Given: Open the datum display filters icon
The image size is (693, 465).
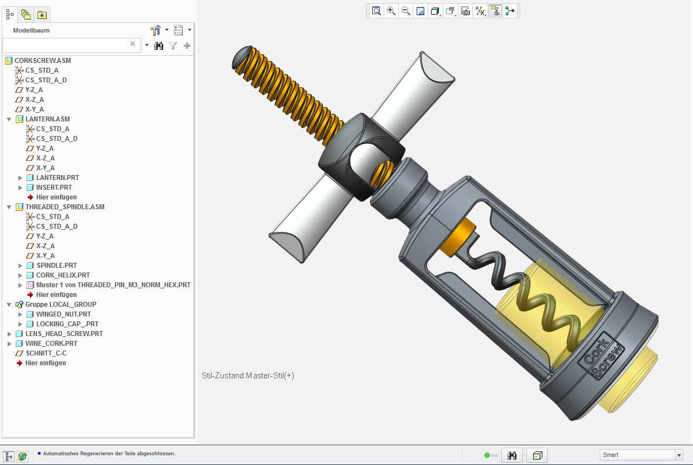Looking at the screenshot, I should (x=480, y=11).
